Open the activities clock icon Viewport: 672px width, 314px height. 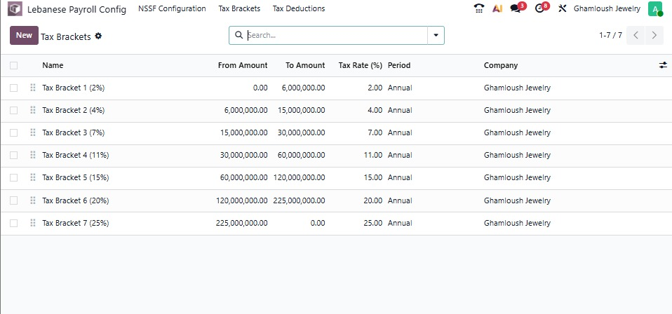(x=539, y=9)
